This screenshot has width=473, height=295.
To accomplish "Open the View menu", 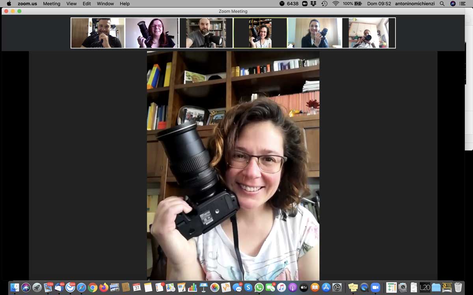I will click(x=71, y=4).
